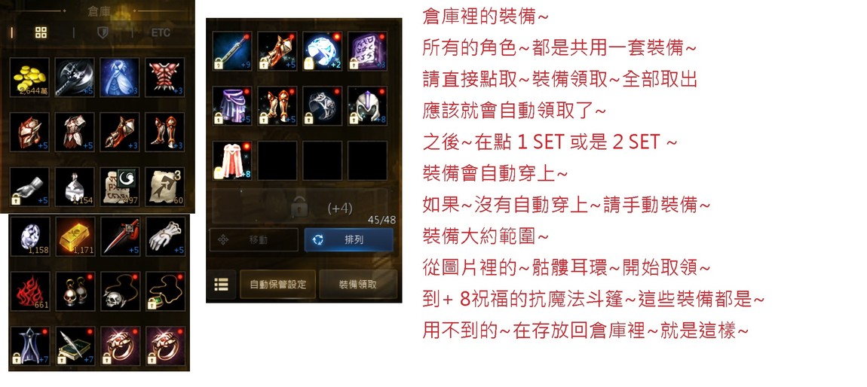Select the gold coins stack item
This screenshot has width=867, height=387.
[x=29, y=78]
